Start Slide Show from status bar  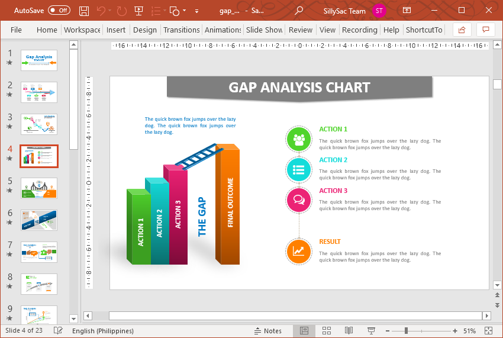point(371,331)
